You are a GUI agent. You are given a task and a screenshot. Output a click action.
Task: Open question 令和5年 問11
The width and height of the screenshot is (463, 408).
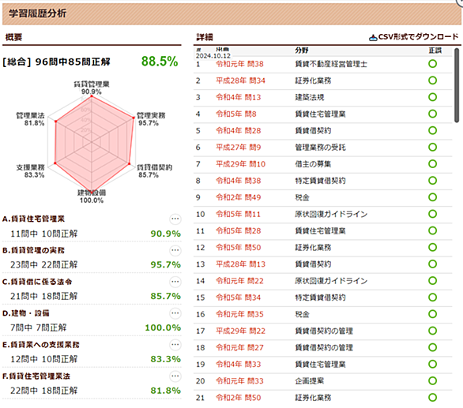coord(239,214)
